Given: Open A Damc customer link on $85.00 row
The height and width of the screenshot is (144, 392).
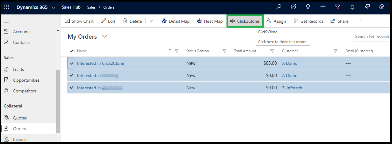Looking at the screenshot, I should [289, 63].
